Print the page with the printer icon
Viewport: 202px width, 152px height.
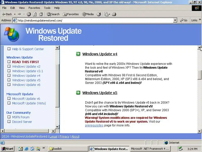pos(114,14)
